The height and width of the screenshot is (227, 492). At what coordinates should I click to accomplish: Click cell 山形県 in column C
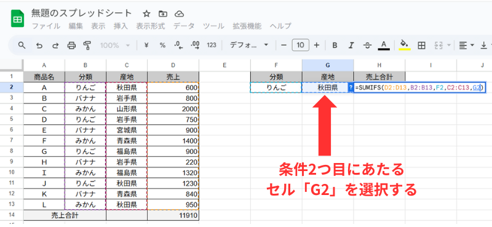coord(127,109)
